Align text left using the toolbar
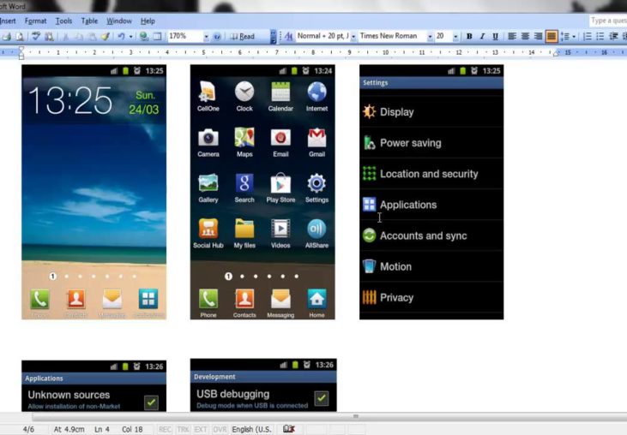Viewport: 627px width, 435px height. (x=512, y=37)
